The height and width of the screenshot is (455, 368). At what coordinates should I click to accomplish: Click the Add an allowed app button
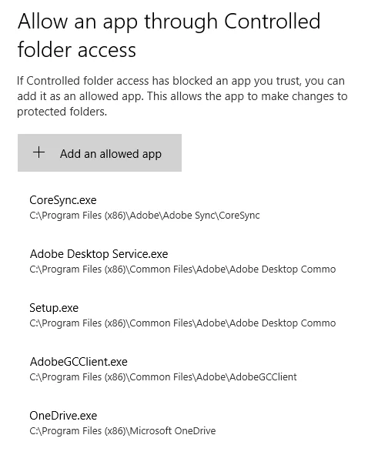[x=99, y=152]
